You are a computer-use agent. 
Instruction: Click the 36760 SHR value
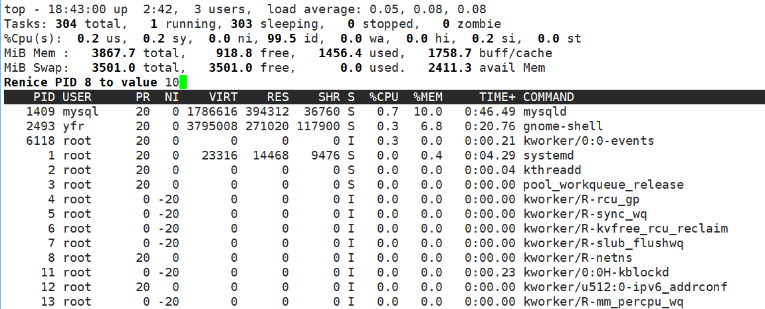coord(322,112)
